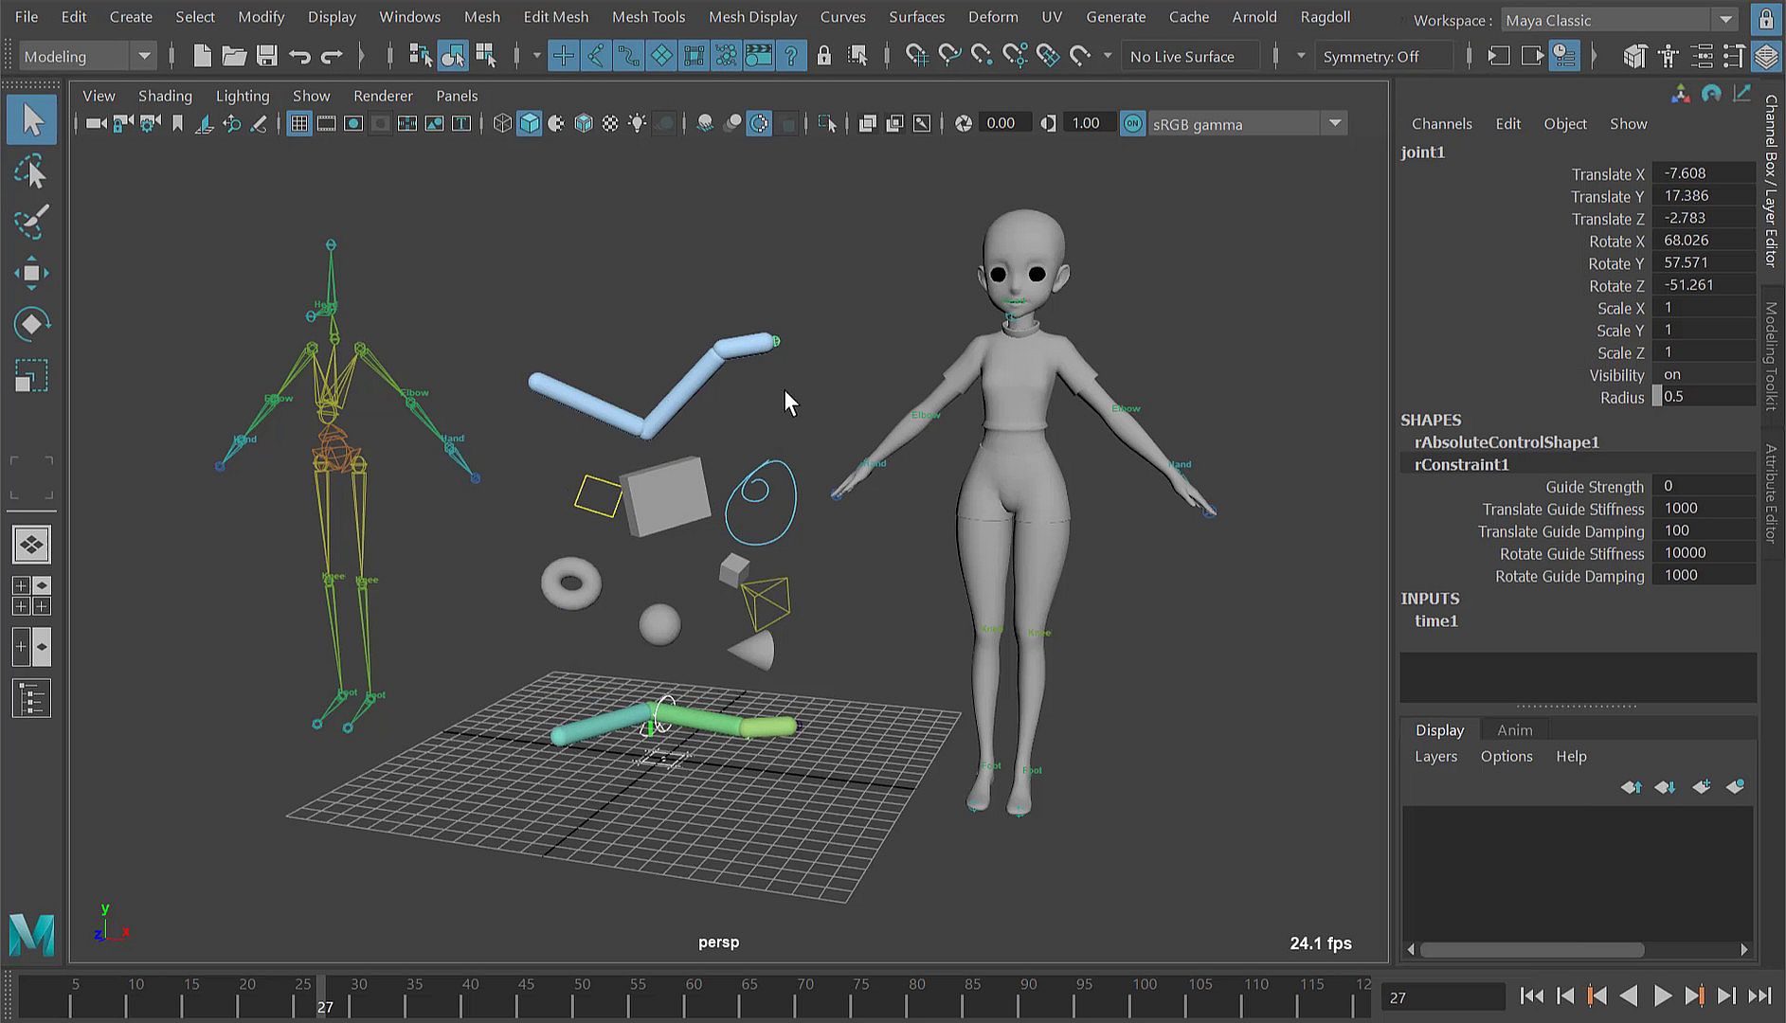Click the Undo arrow icon
The height and width of the screenshot is (1023, 1786).
coord(299,57)
